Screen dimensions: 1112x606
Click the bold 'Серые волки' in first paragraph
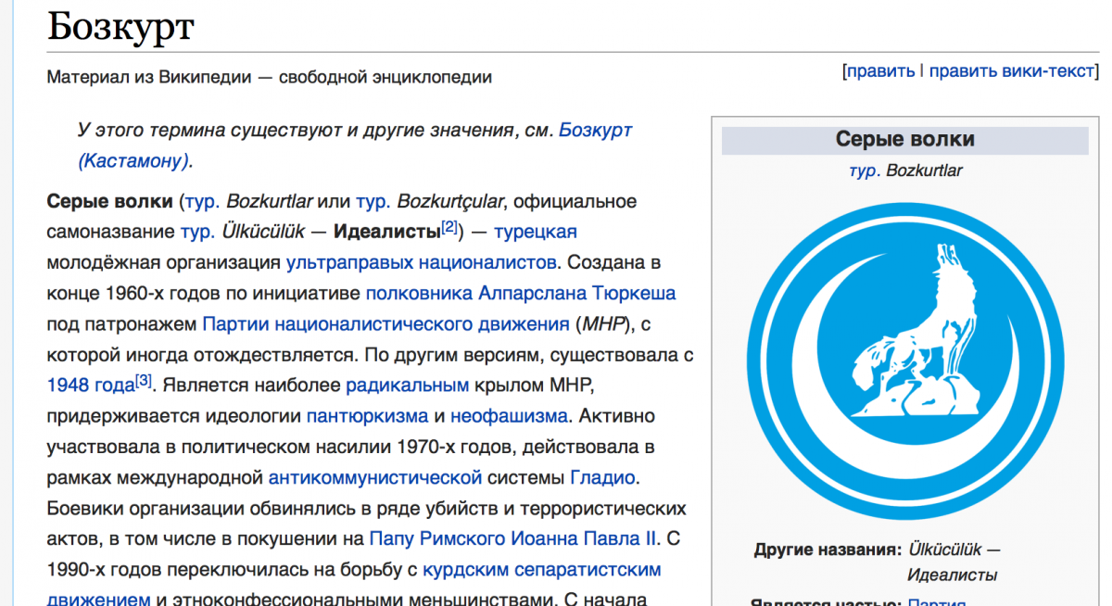(x=109, y=201)
